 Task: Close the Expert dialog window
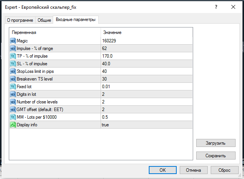233,7
